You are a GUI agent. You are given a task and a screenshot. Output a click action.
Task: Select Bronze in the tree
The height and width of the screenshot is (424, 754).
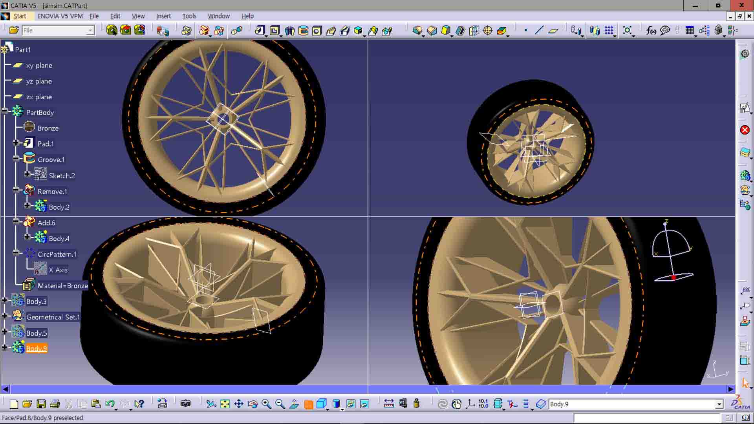pos(48,128)
